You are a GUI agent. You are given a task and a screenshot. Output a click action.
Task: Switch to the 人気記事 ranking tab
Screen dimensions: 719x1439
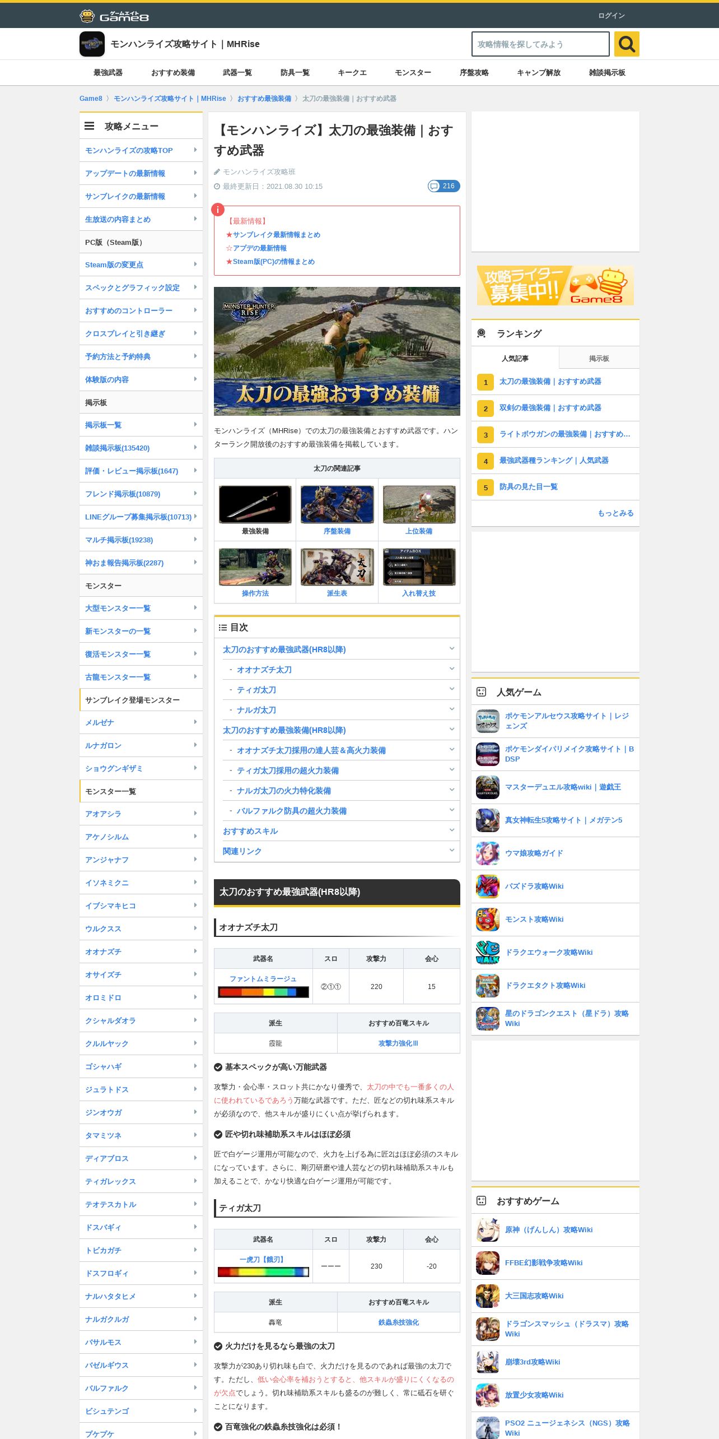515,358
